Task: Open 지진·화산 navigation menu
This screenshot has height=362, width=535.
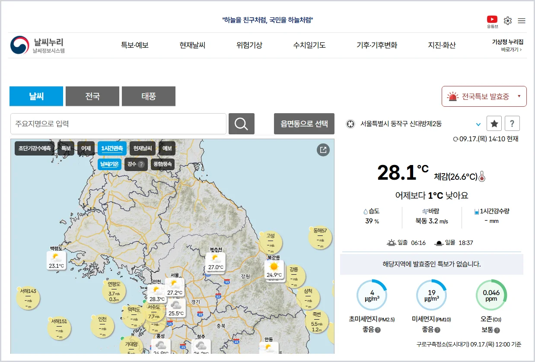Action: tap(442, 45)
